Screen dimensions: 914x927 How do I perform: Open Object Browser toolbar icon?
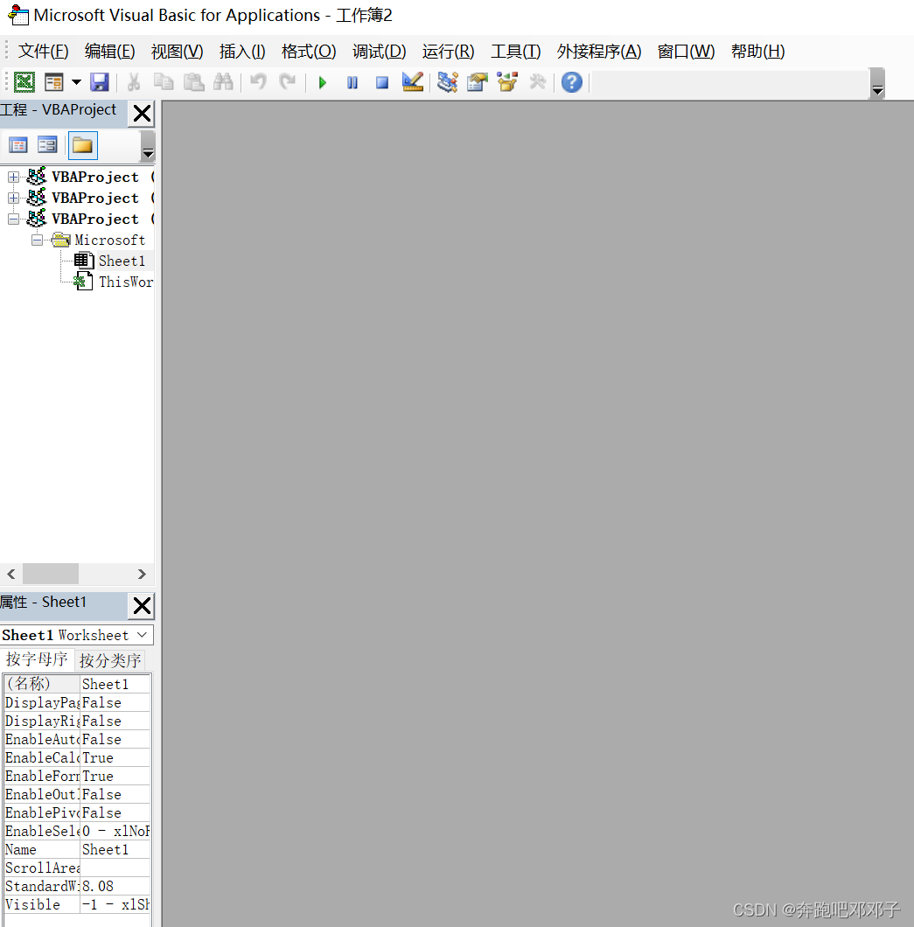pos(507,82)
